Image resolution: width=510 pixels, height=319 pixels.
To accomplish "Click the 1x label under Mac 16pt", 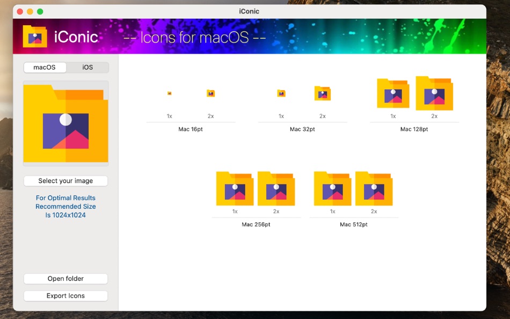I will pyautogui.click(x=170, y=116).
